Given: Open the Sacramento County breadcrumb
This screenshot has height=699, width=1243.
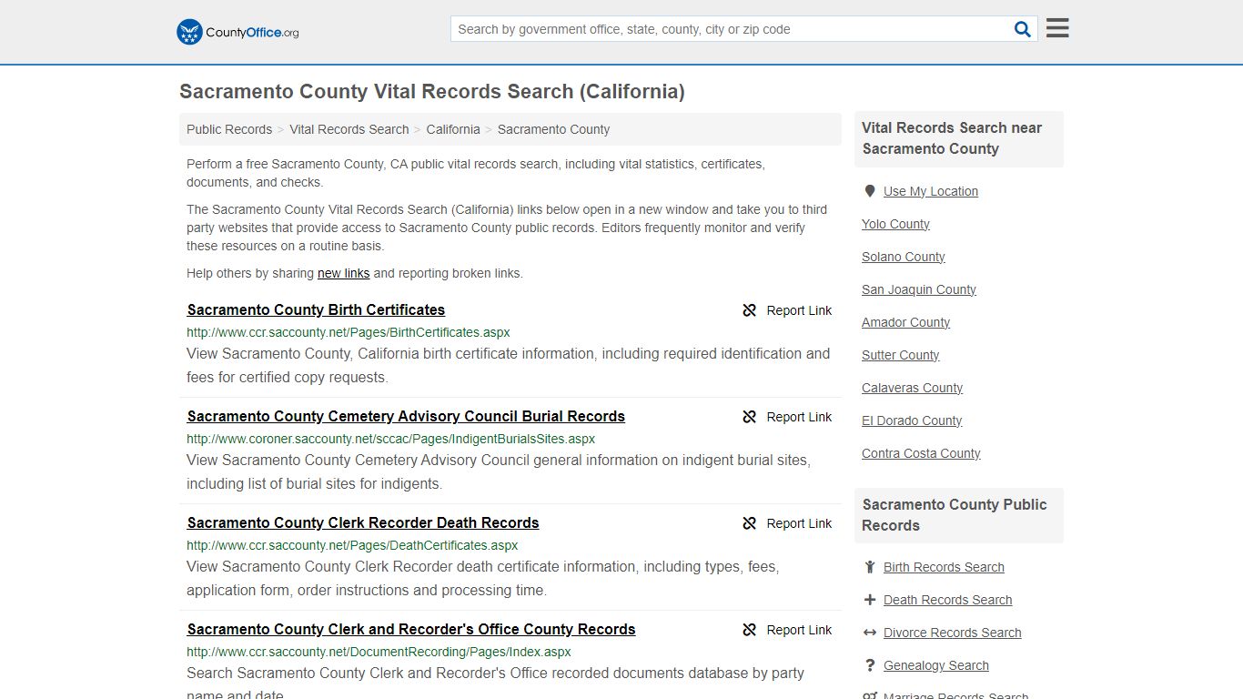Looking at the screenshot, I should click(x=553, y=129).
